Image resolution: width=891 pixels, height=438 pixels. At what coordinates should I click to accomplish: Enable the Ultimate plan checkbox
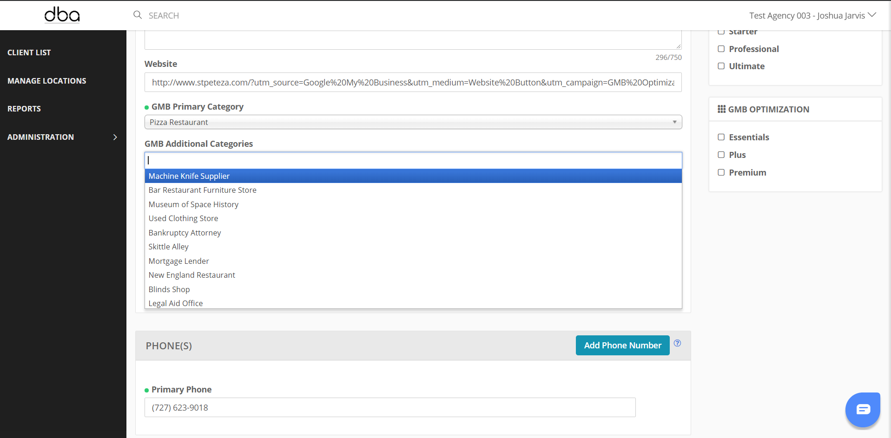(721, 66)
